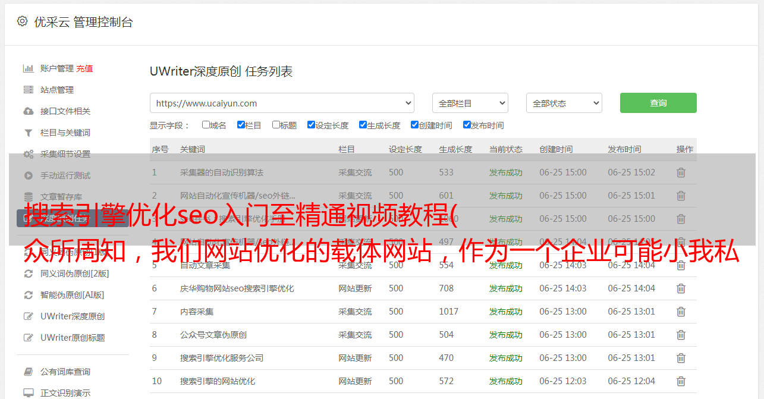Click the 发布成功 status in row 10

coord(506,381)
